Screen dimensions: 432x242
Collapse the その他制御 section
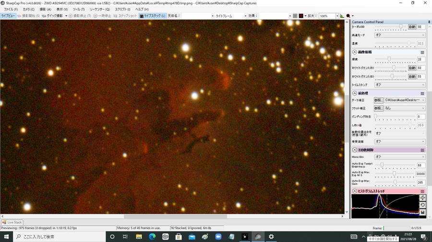[355, 150]
